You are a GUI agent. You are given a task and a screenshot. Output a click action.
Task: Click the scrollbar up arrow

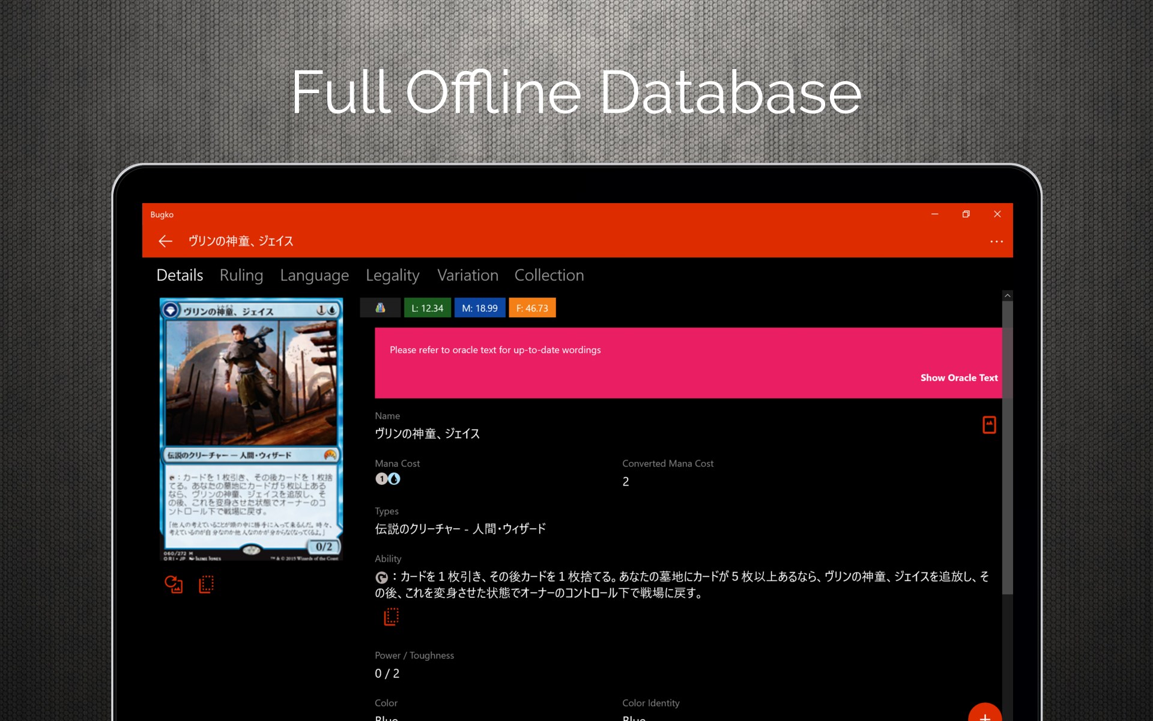(x=1007, y=296)
